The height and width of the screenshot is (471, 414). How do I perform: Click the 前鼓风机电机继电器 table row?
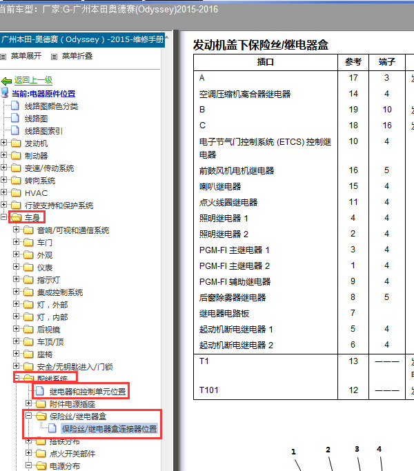[304, 170]
